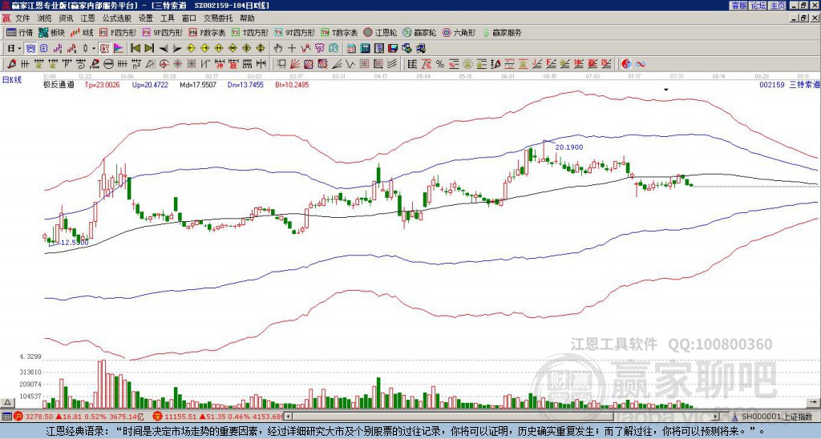Jump to last bar icon
The height and width of the screenshot is (439, 821).
[x=149, y=49]
